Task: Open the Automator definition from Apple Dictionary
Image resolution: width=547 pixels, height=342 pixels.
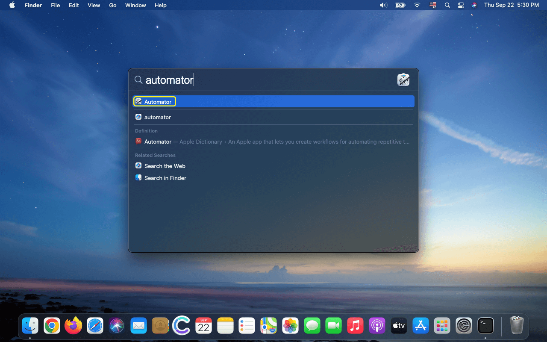Action: click(158, 142)
